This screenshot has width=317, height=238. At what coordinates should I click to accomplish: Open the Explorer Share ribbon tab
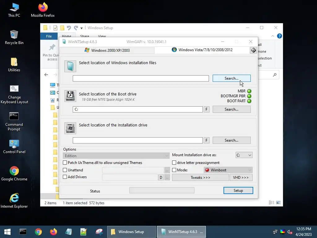pos(85,36)
